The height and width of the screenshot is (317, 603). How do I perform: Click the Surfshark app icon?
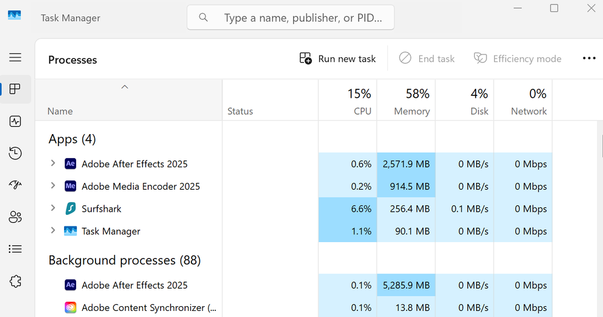(x=70, y=209)
